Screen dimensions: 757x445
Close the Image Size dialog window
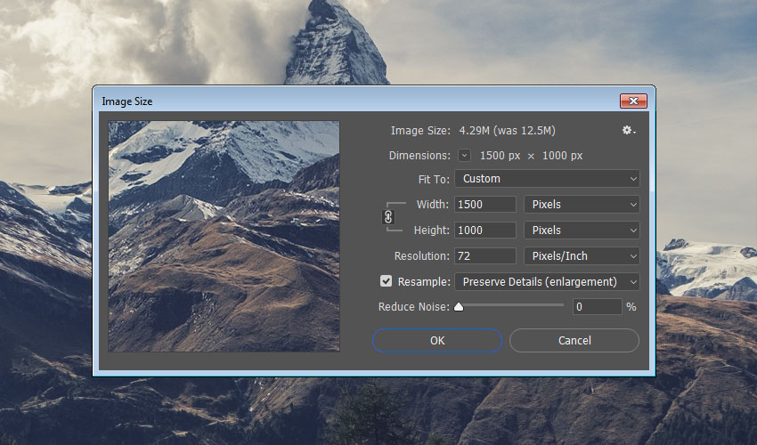[632, 101]
